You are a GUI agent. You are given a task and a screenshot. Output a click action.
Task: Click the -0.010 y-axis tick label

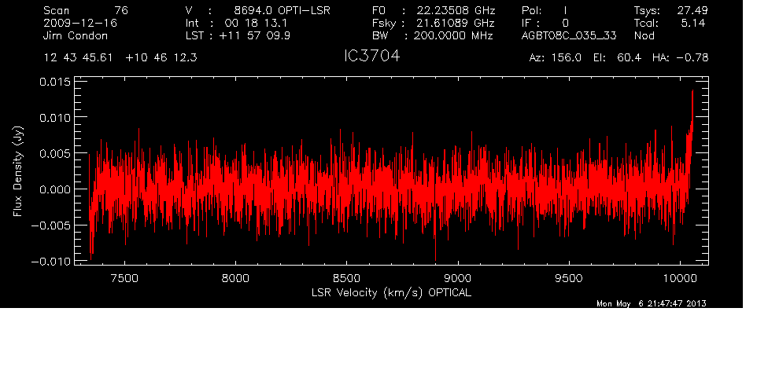coord(50,262)
